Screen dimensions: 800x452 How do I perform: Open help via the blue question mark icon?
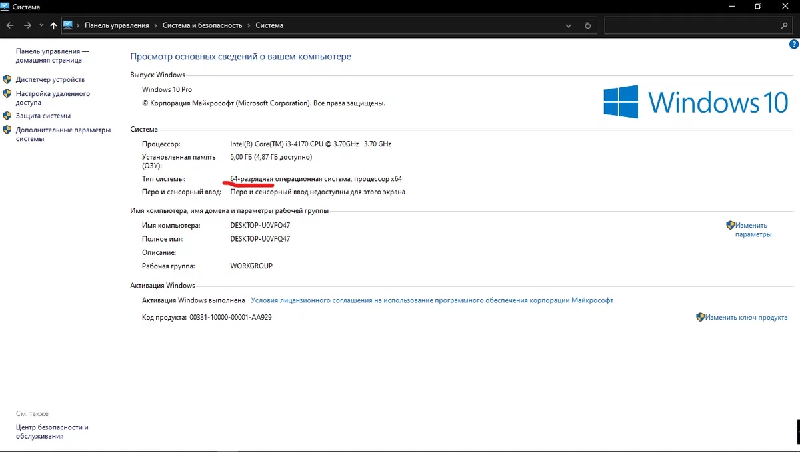point(793,43)
